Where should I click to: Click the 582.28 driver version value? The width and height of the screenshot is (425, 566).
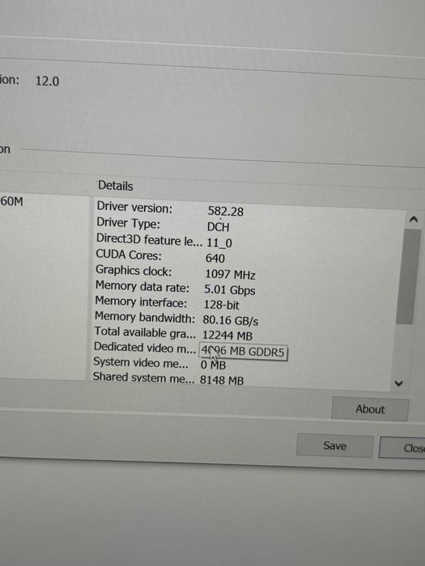[x=226, y=211]
